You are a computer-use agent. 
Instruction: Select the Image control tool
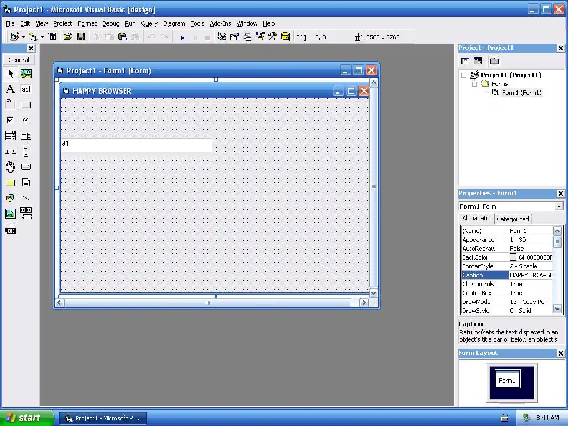tap(10, 214)
